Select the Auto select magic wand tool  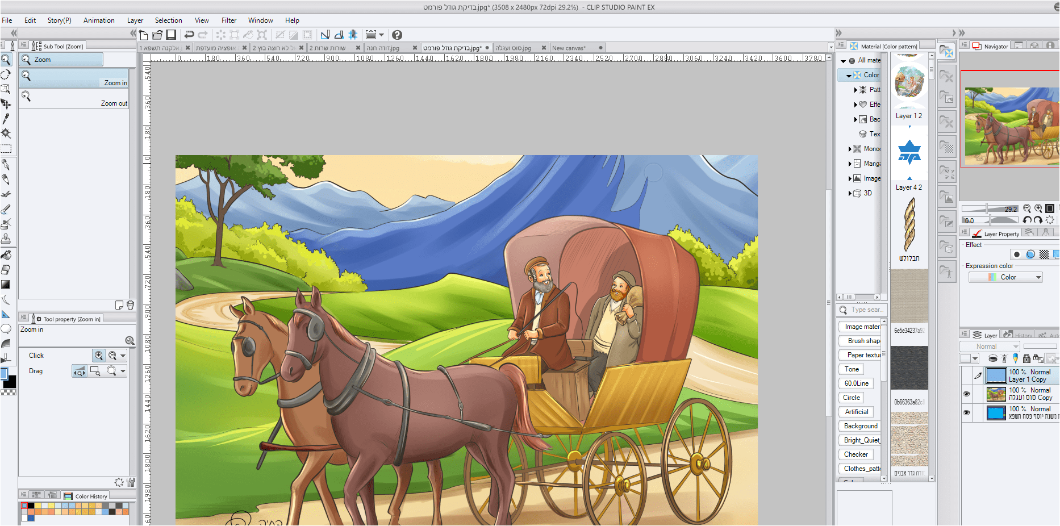point(6,133)
